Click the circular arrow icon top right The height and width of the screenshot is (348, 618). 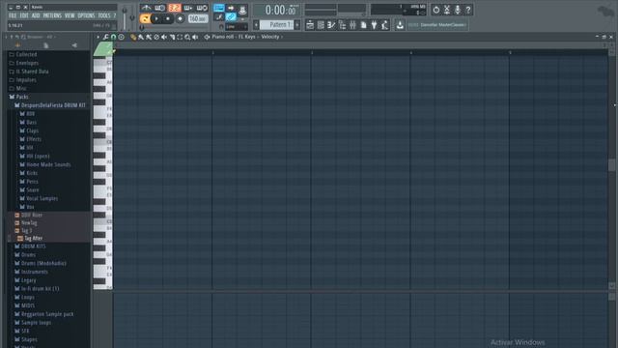point(435,10)
